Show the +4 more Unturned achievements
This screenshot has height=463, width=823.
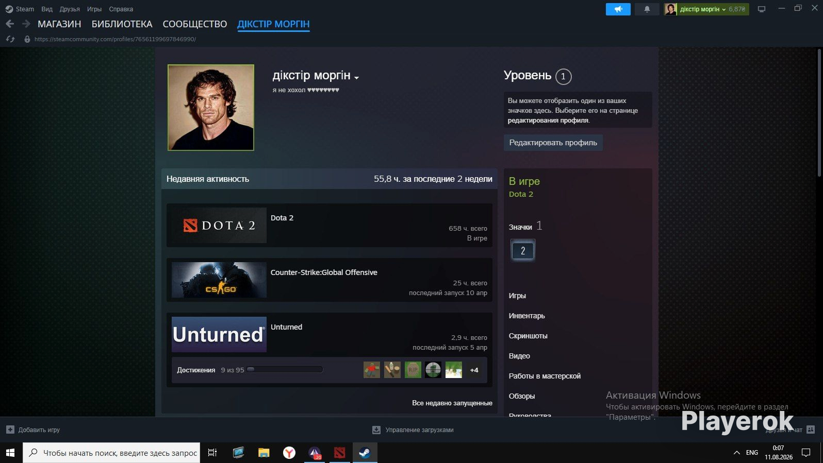pyautogui.click(x=474, y=370)
